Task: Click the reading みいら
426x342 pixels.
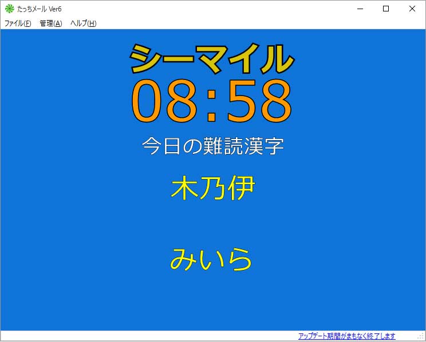Action: pyautogui.click(x=211, y=260)
